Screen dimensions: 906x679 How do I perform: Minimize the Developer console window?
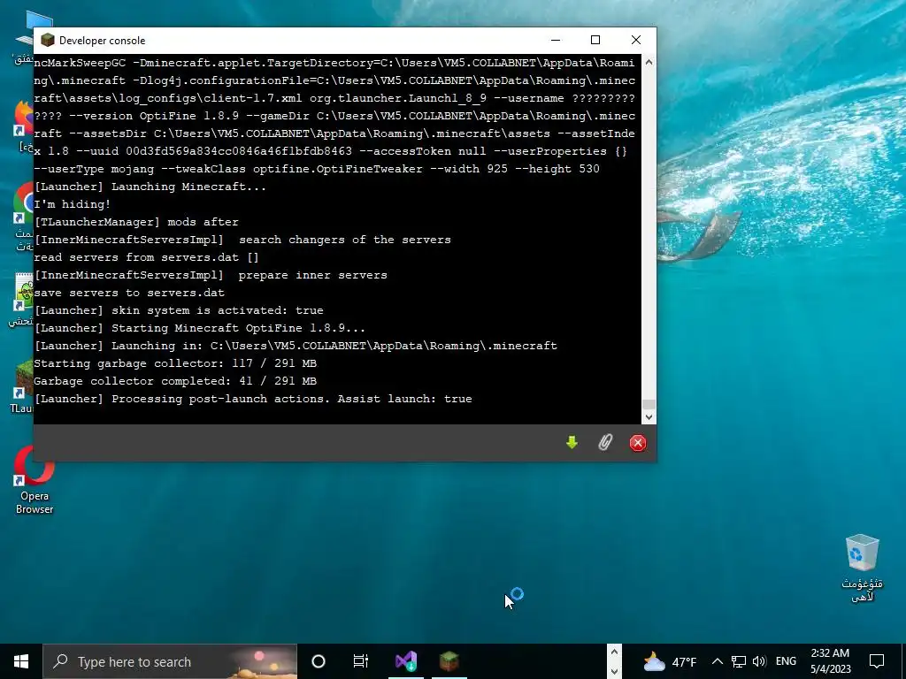click(556, 40)
